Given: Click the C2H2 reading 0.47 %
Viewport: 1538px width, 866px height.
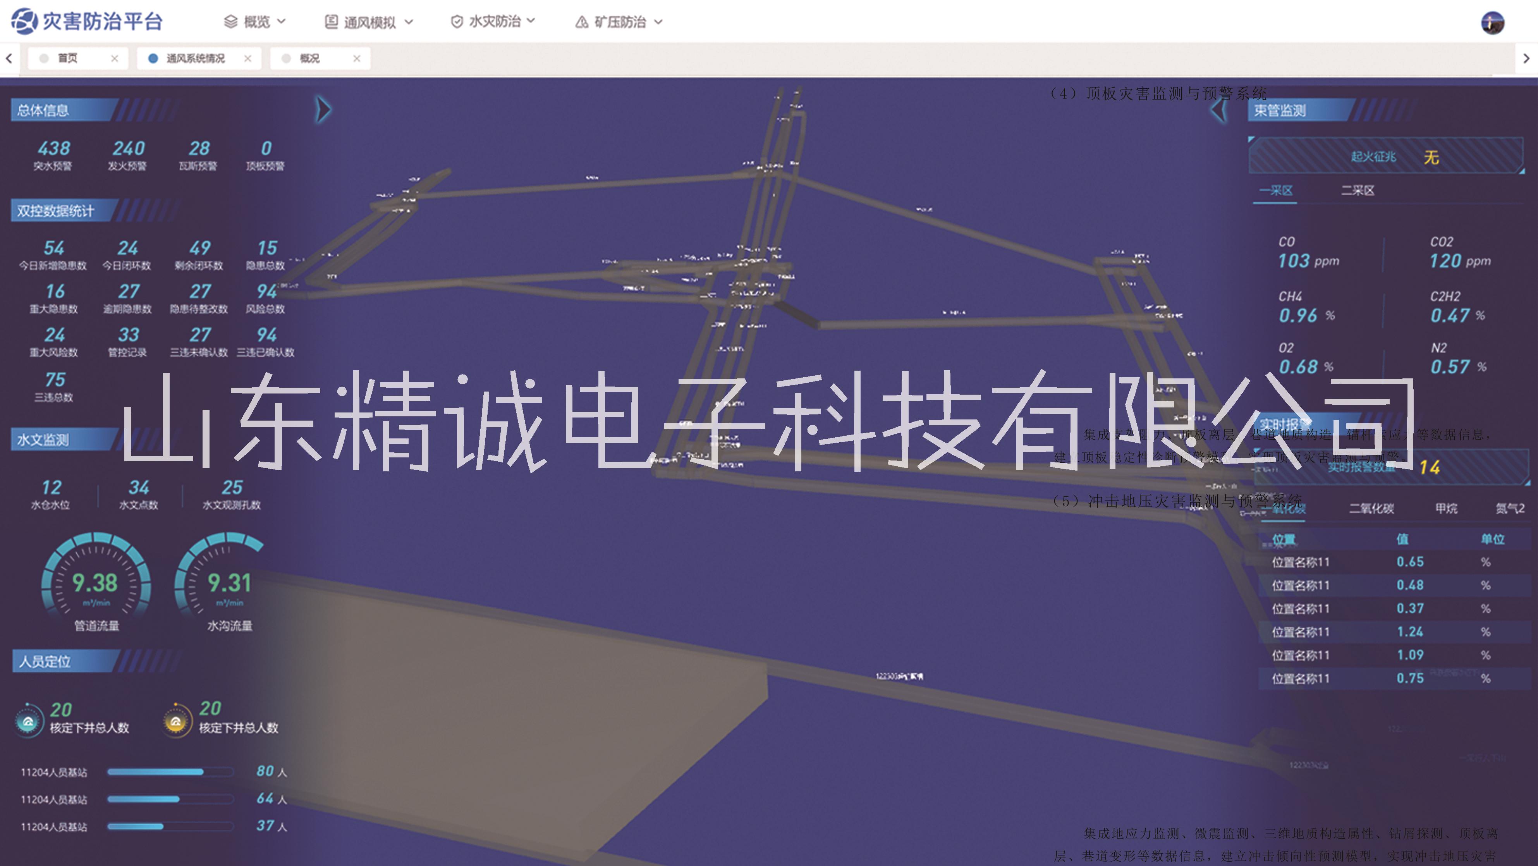Looking at the screenshot, I should (x=1457, y=315).
